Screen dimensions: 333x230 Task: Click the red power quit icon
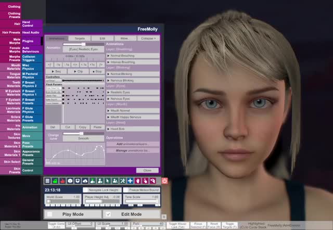164,181
